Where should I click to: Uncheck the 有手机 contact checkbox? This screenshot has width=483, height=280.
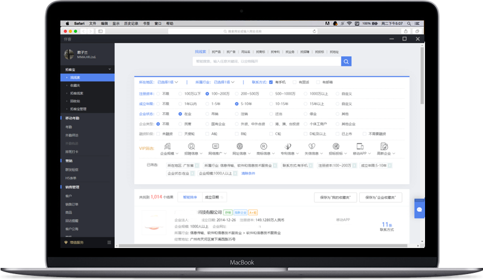point(271,82)
